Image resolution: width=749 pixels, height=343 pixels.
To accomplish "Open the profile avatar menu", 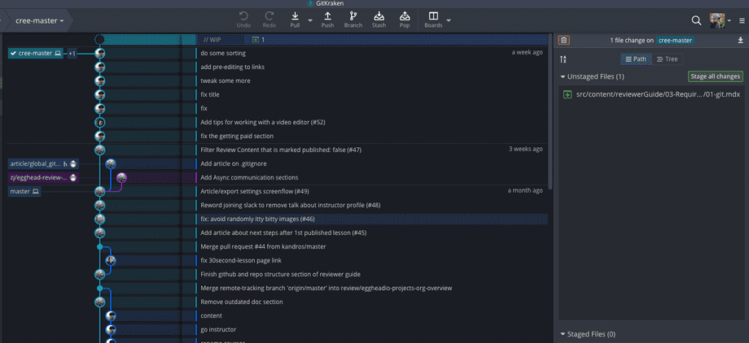I will tap(717, 20).
